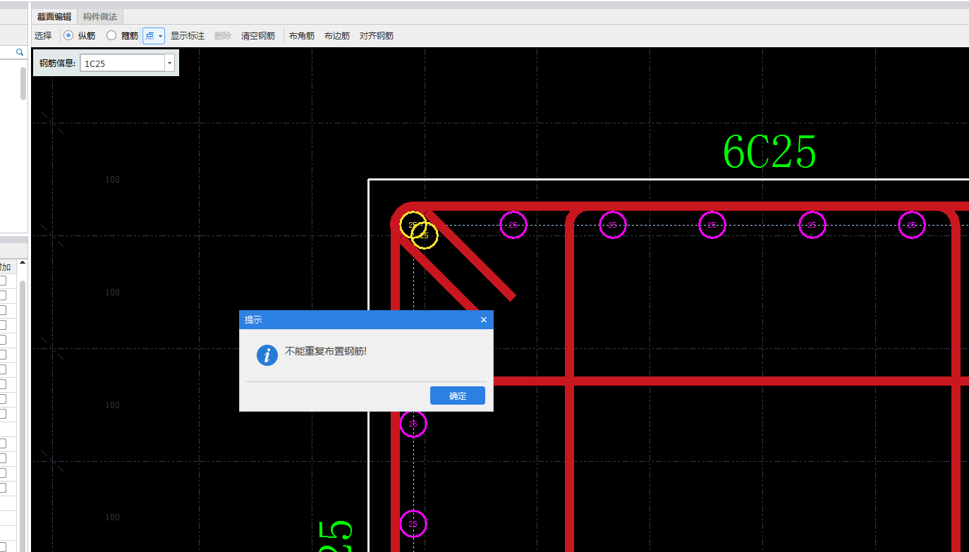This screenshot has height=552, width=969.
Task: Click 清空钢筋 to clear all rebar
Action: pyautogui.click(x=258, y=35)
